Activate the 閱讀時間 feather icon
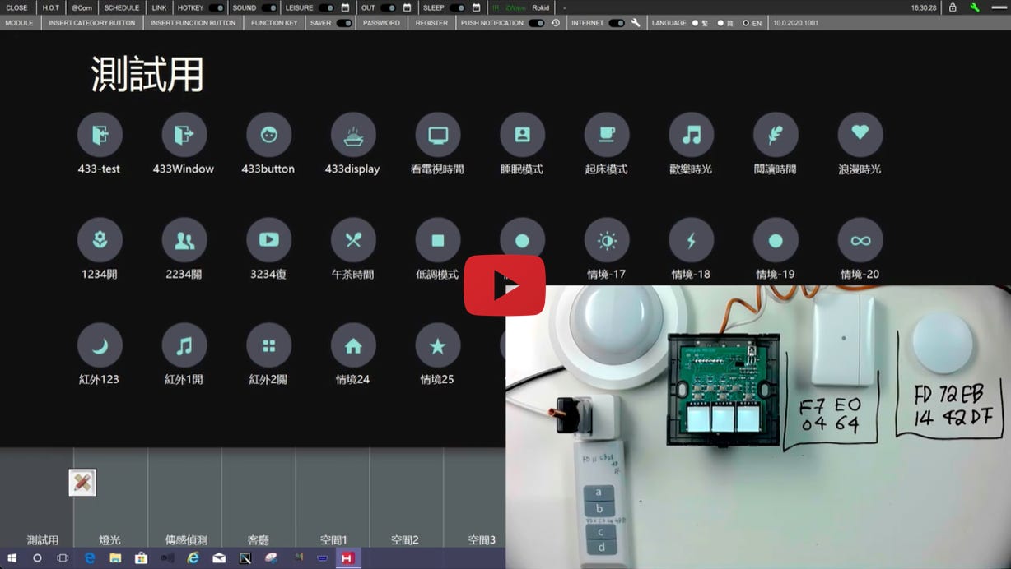The image size is (1011, 569). pyautogui.click(x=776, y=135)
